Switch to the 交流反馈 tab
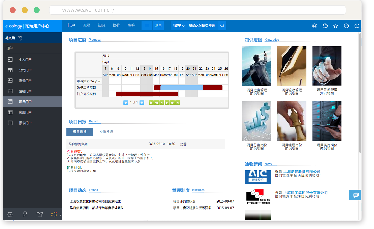The height and width of the screenshot is (229, 374). tap(106, 132)
